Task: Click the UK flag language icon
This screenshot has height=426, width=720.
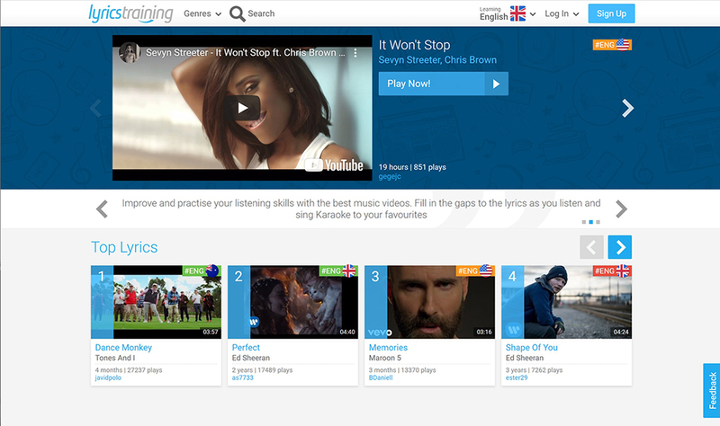Action: coord(518,13)
